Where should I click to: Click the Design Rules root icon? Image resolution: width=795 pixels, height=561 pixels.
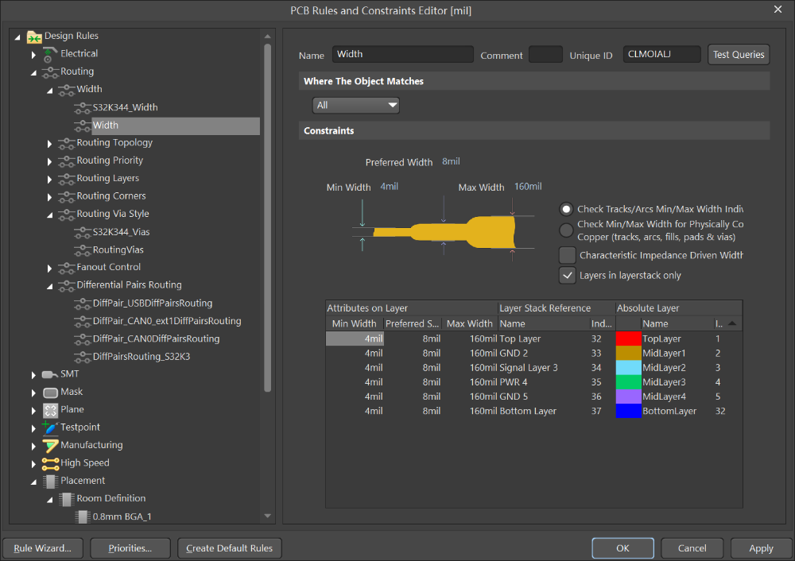[35, 36]
